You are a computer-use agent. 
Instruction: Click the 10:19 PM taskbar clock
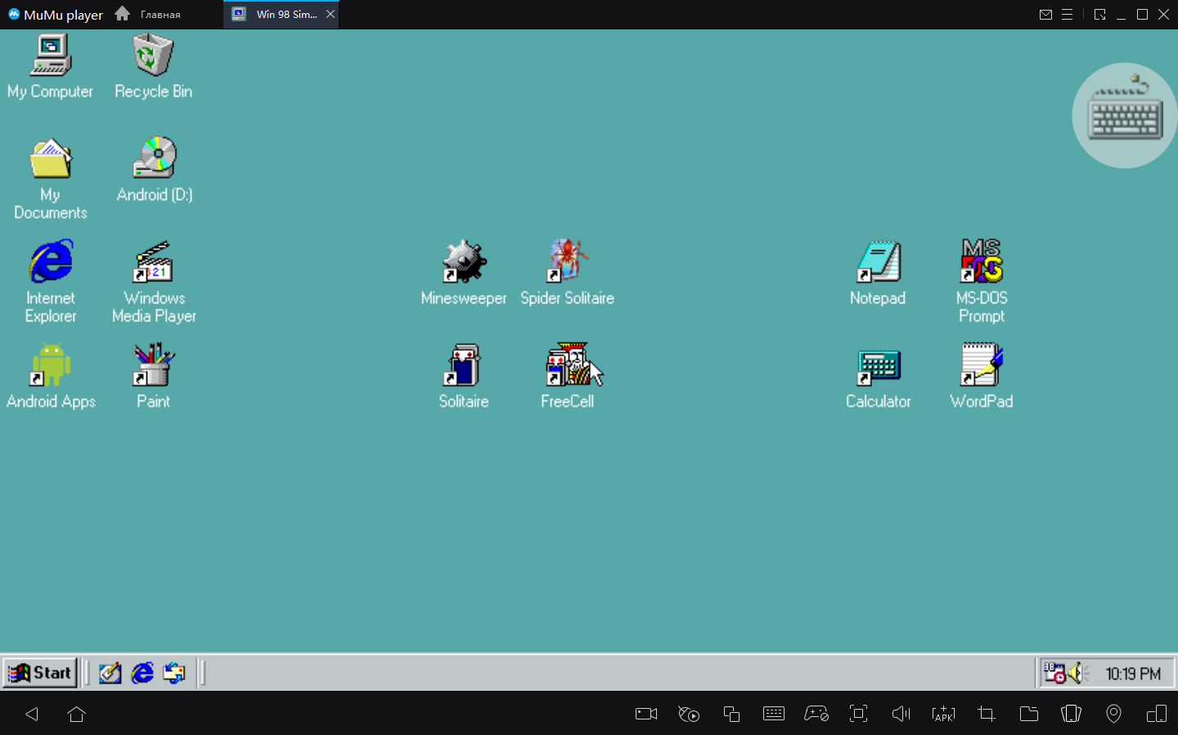[1133, 674]
